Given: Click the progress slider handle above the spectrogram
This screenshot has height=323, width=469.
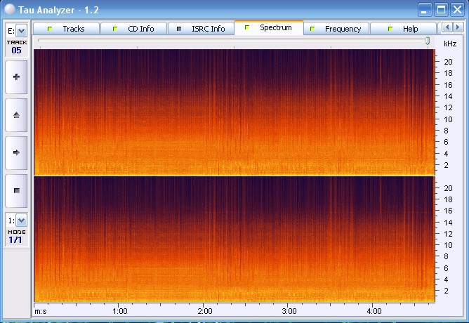Looking at the screenshot, I should coord(428,41).
